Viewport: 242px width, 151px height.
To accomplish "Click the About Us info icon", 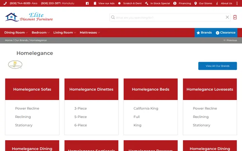I will pos(217,3).
